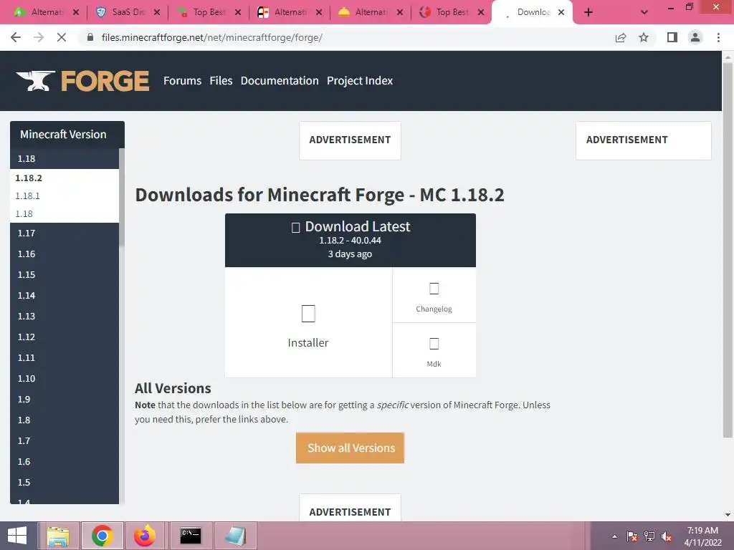
Task: Click the Changelog text link
Action: pyautogui.click(x=434, y=309)
